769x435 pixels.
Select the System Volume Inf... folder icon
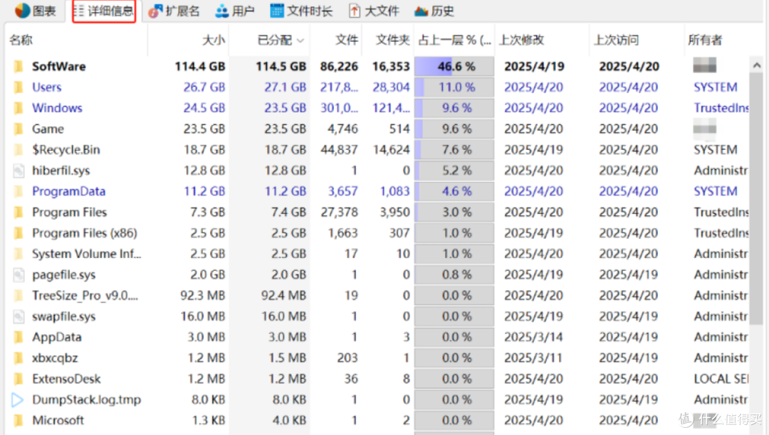19,254
